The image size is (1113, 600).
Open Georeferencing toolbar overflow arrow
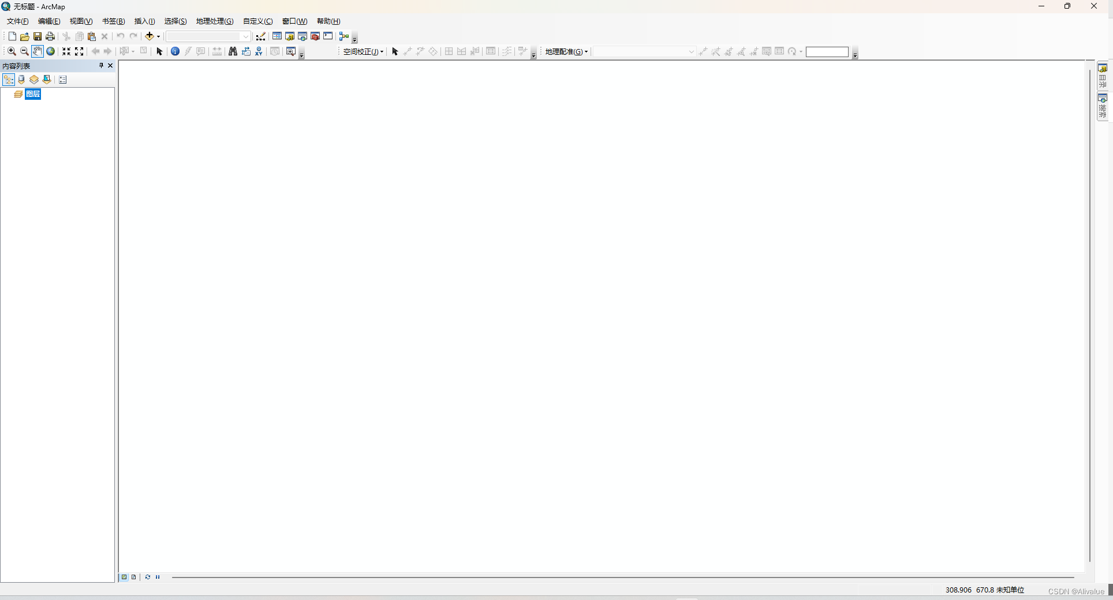(x=855, y=54)
